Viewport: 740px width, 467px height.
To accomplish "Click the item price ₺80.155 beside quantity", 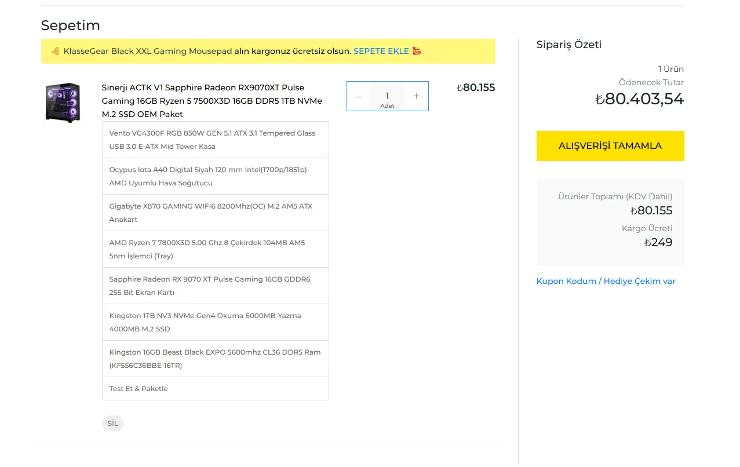I will point(476,87).
